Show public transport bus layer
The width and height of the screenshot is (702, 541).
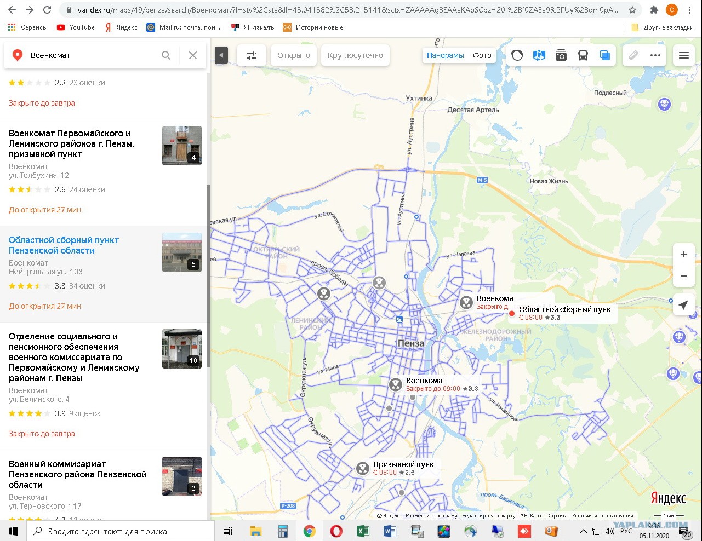(583, 55)
